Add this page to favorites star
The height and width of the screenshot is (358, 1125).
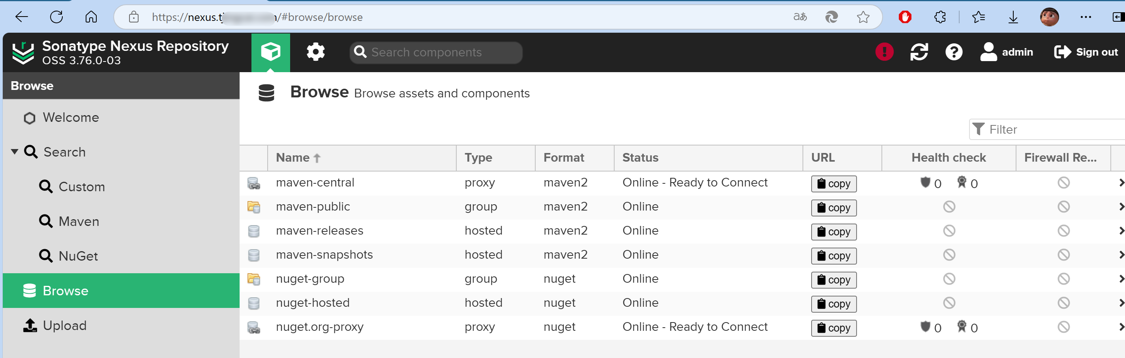coord(863,17)
